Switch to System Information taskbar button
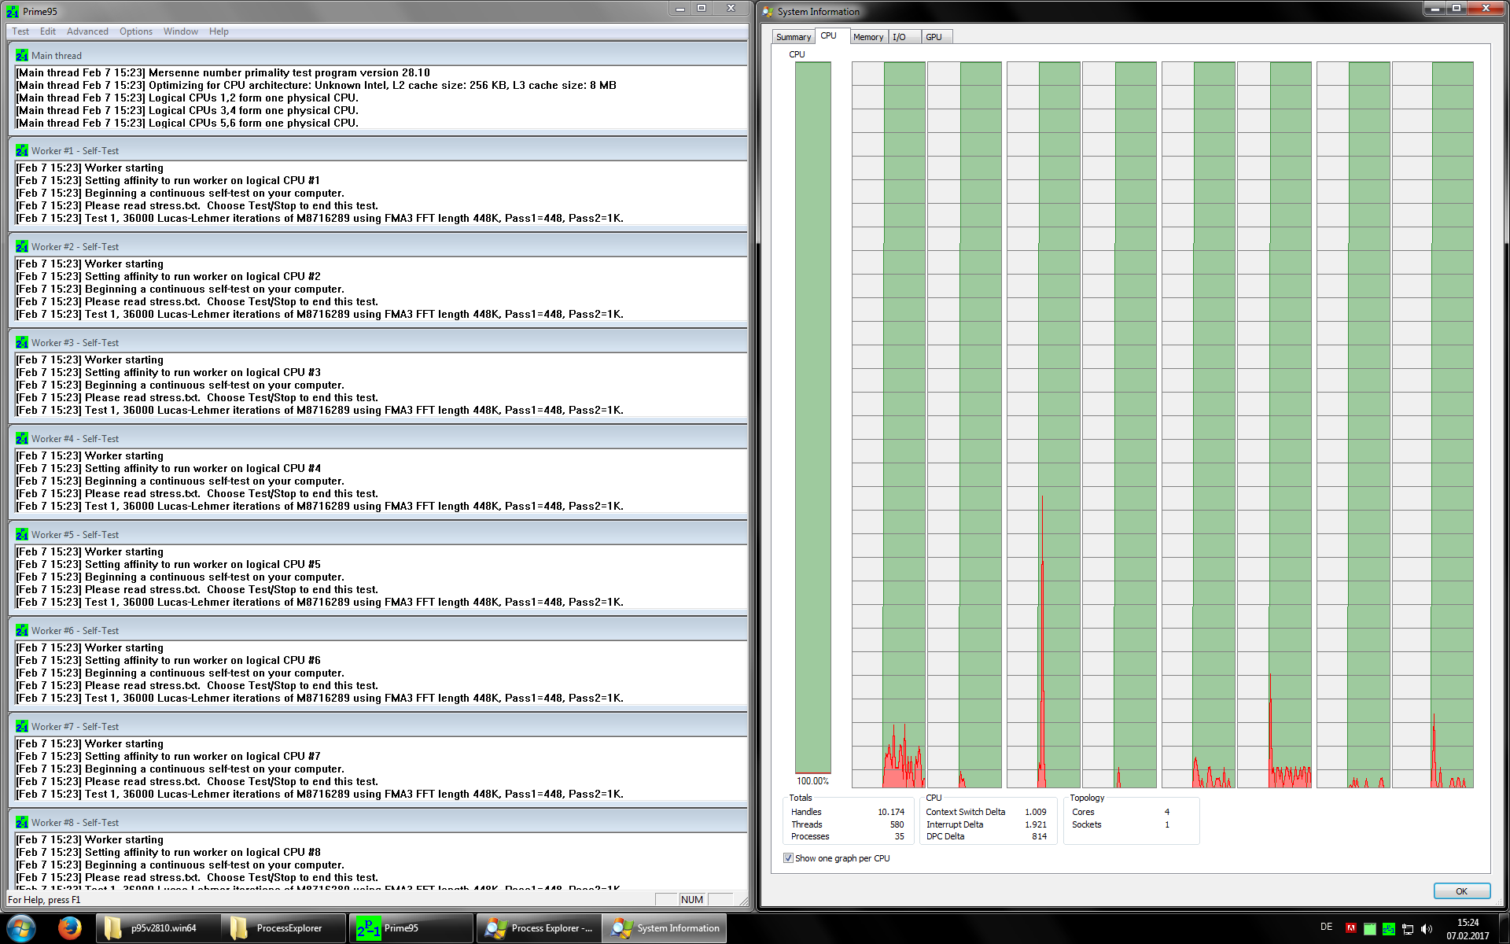1510x944 pixels. coord(665,928)
